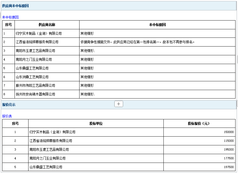The image size is (238, 173).
Task: Click the blue 未中标原因 label
Action: point(10,17)
